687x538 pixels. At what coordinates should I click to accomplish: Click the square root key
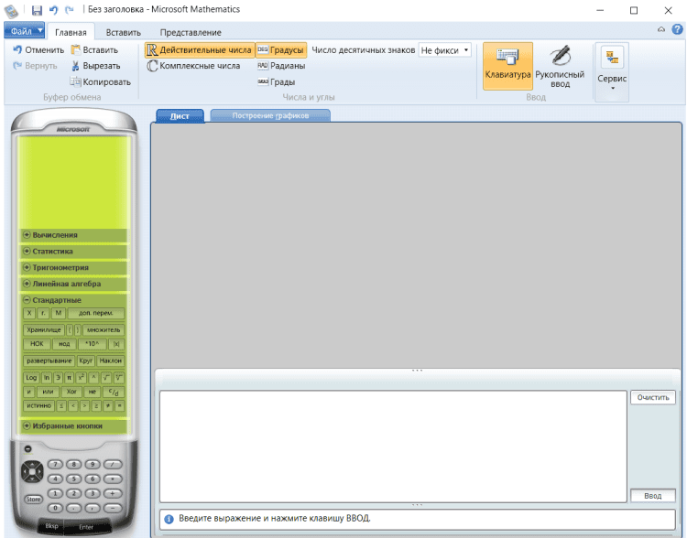[x=106, y=377]
